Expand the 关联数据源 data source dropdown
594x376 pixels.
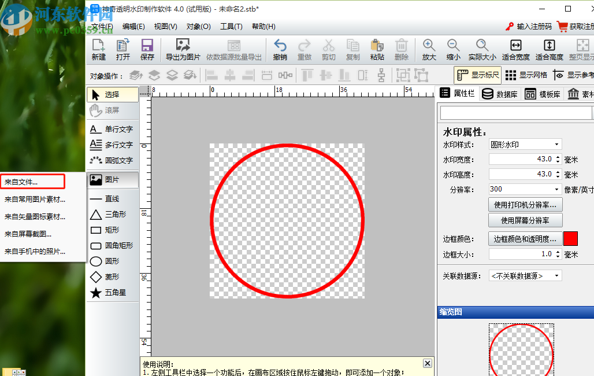point(558,275)
